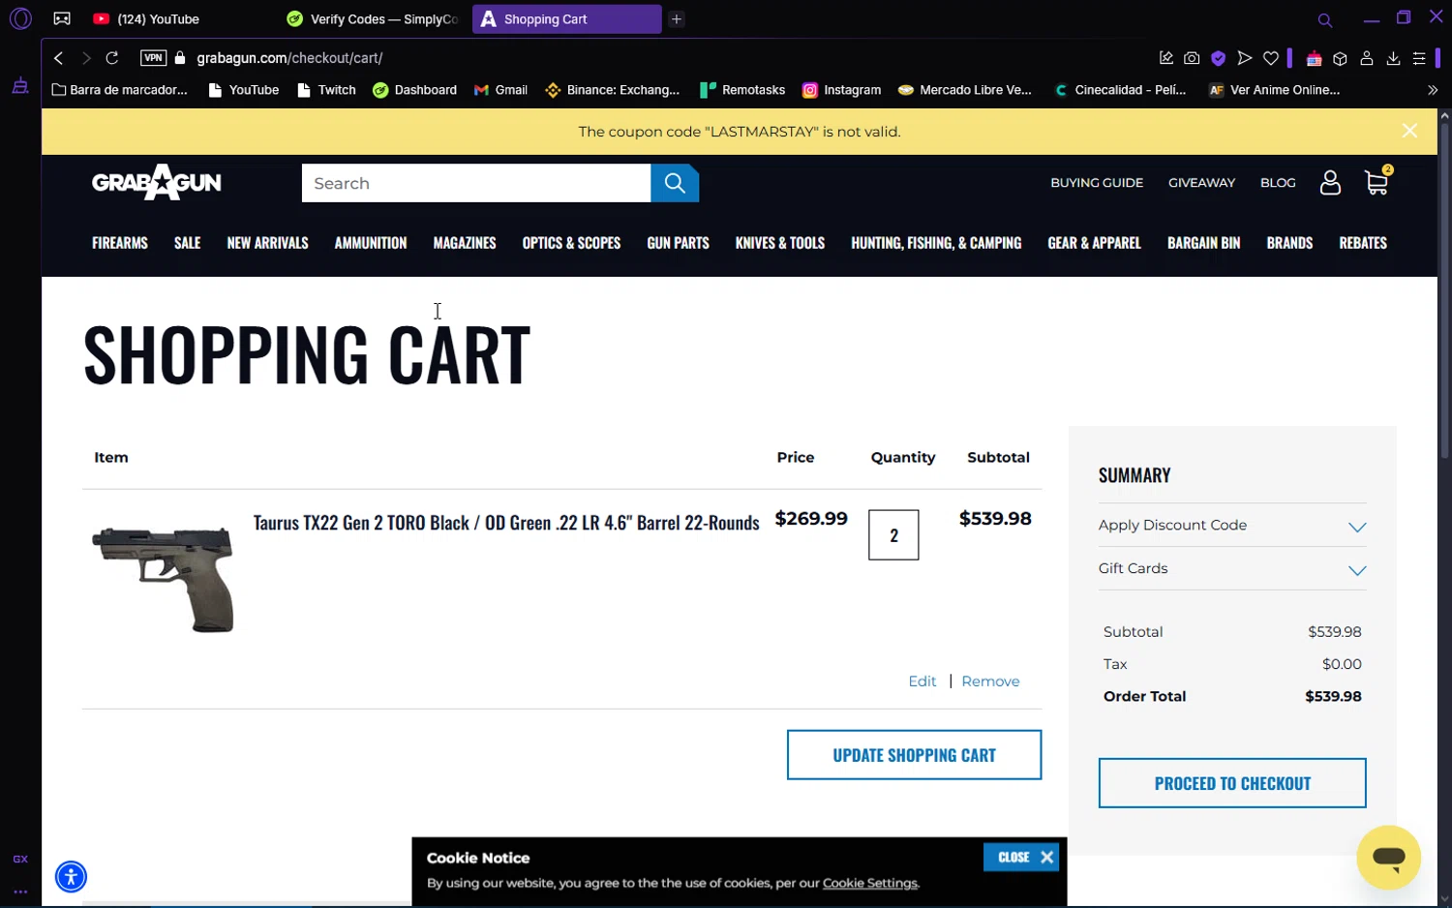1452x908 pixels.
Task: Switch to Verify Codes SimplyCodes tab
Action: (373, 19)
